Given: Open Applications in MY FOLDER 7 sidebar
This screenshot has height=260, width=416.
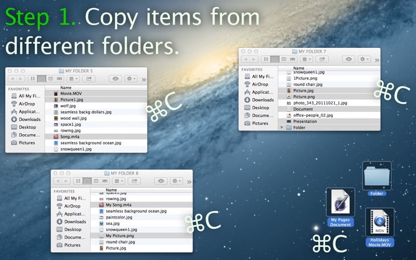Looking at the screenshot, I should (258, 92).
